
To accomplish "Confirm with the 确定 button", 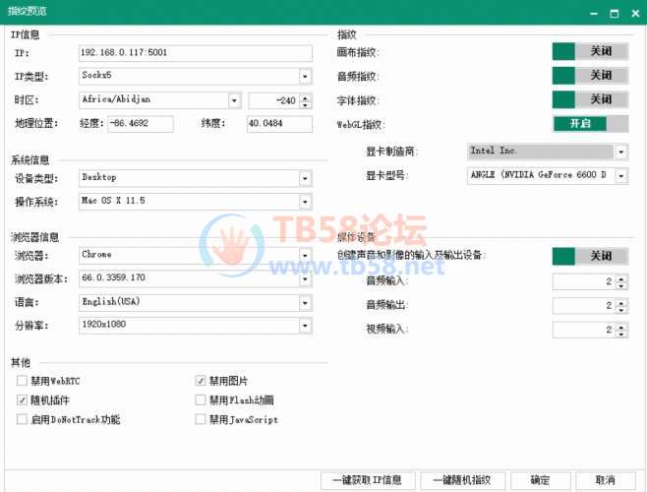I will pyautogui.click(x=541, y=480).
